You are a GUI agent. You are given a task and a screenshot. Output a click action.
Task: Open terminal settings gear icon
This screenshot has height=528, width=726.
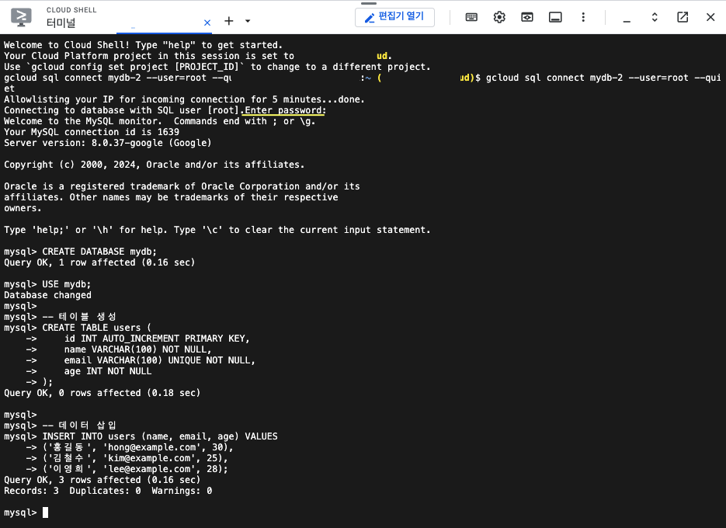click(499, 17)
